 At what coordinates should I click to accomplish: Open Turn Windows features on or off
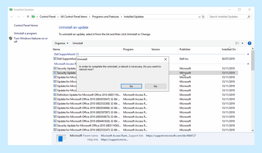[31, 40]
